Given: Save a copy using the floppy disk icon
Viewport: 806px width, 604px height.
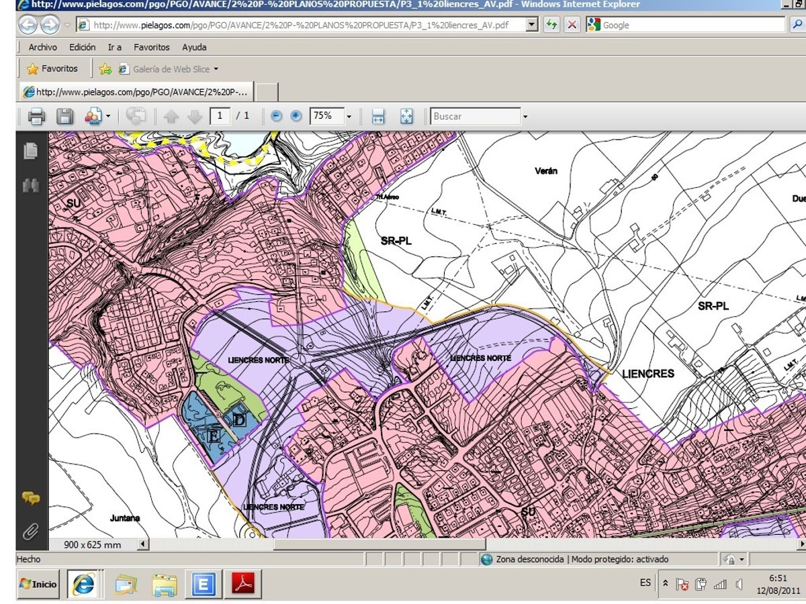Looking at the screenshot, I should coord(64,117).
